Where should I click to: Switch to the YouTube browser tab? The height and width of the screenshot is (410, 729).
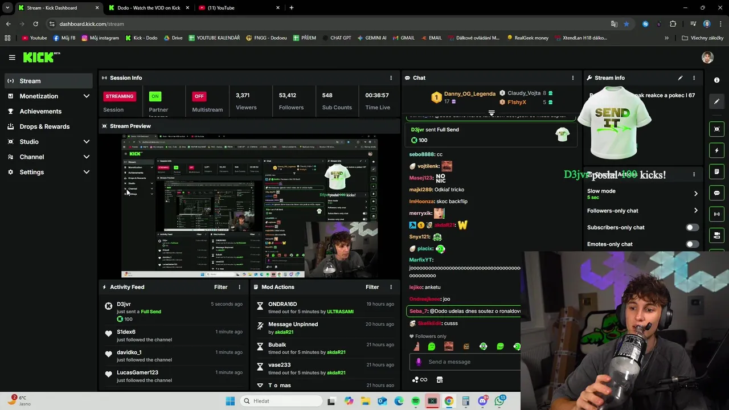pos(238,8)
